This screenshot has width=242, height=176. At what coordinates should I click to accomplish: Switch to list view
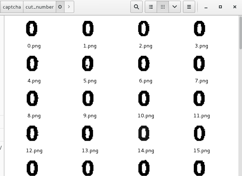click(151, 7)
